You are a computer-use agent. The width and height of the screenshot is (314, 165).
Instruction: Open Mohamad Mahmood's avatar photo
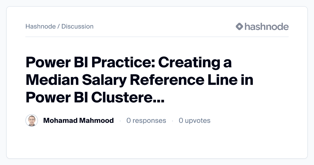(32, 120)
